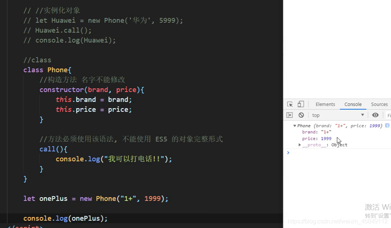The image size is (391, 228).
Task: Click the 'call(){' method line
Action: [53, 149]
